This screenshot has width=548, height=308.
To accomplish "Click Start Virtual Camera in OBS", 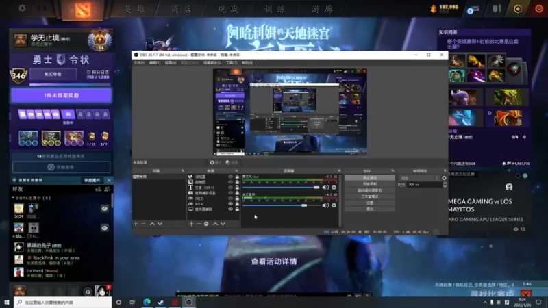I will pyautogui.click(x=370, y=190).
